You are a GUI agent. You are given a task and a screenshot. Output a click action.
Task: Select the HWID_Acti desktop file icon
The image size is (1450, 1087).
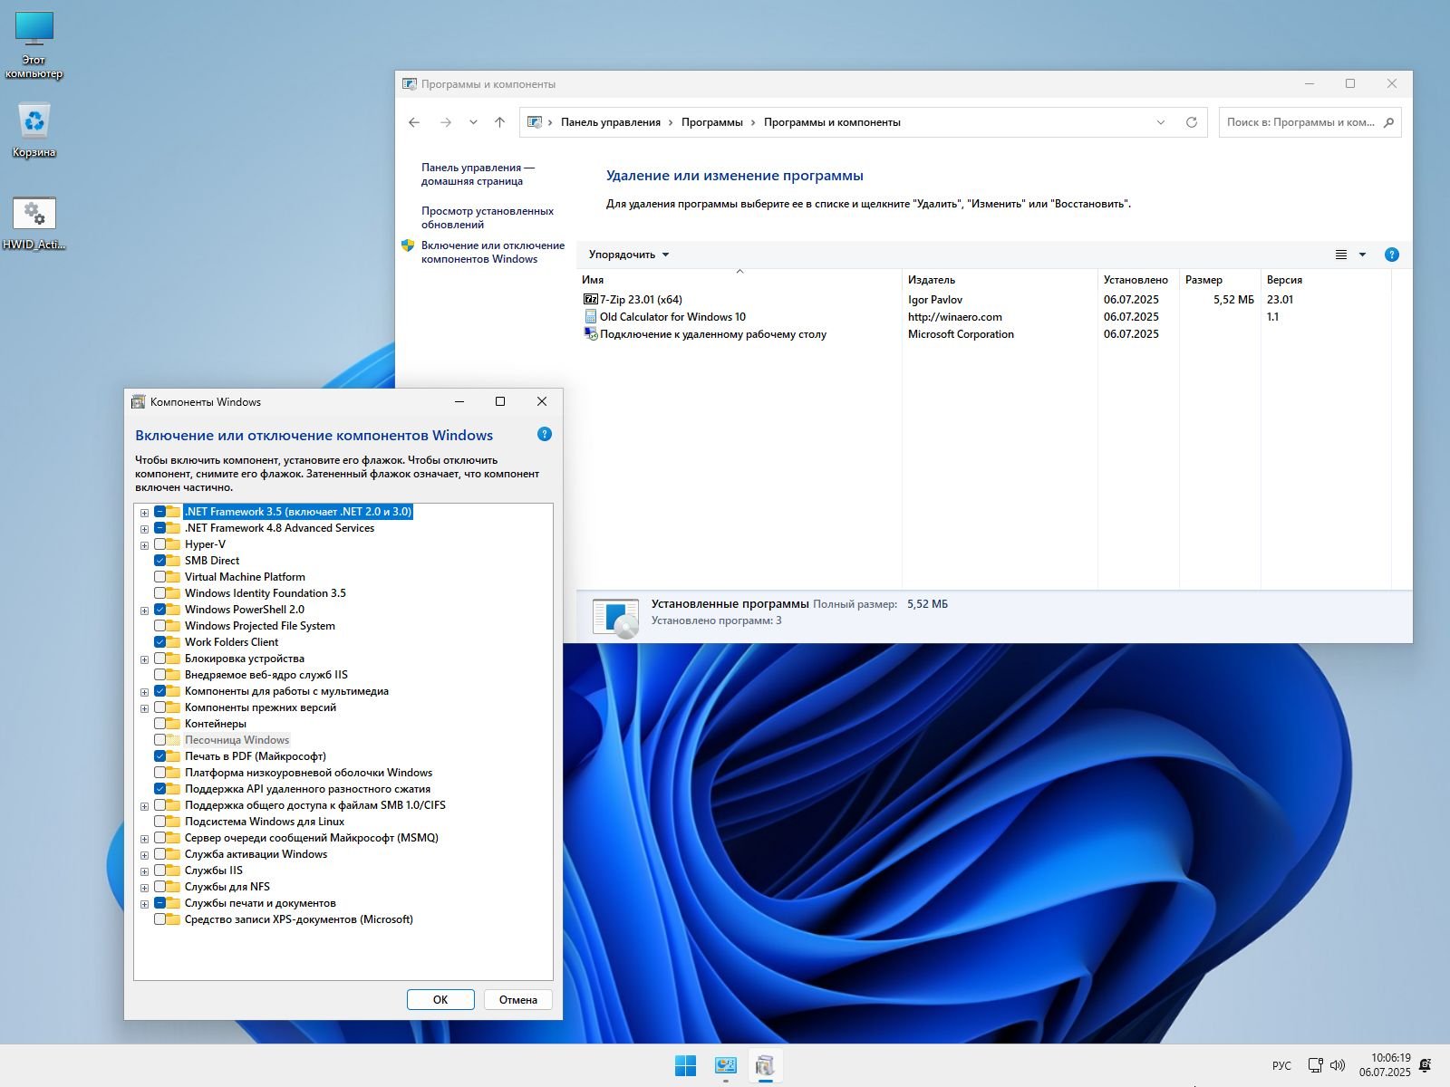pyautogui.click(x=34, y=224)
